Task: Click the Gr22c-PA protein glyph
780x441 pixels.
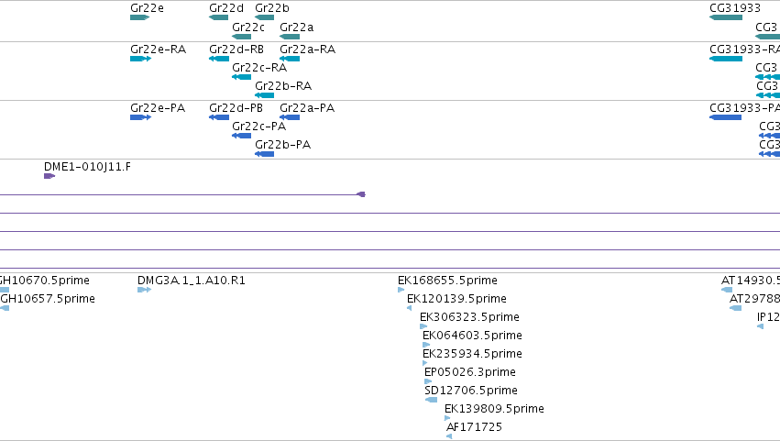Action: [241, 136]
